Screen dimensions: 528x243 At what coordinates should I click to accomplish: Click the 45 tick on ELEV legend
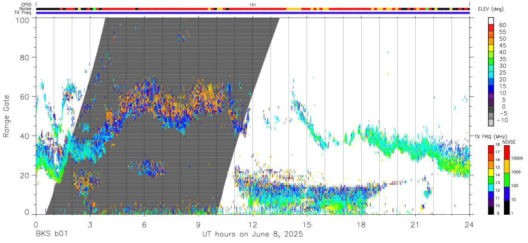point(502,45)
